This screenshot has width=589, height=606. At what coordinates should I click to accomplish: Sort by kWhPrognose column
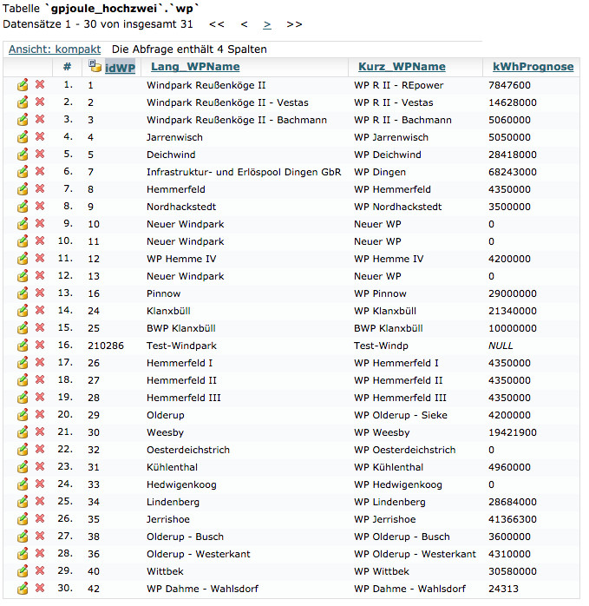point(533,67)
